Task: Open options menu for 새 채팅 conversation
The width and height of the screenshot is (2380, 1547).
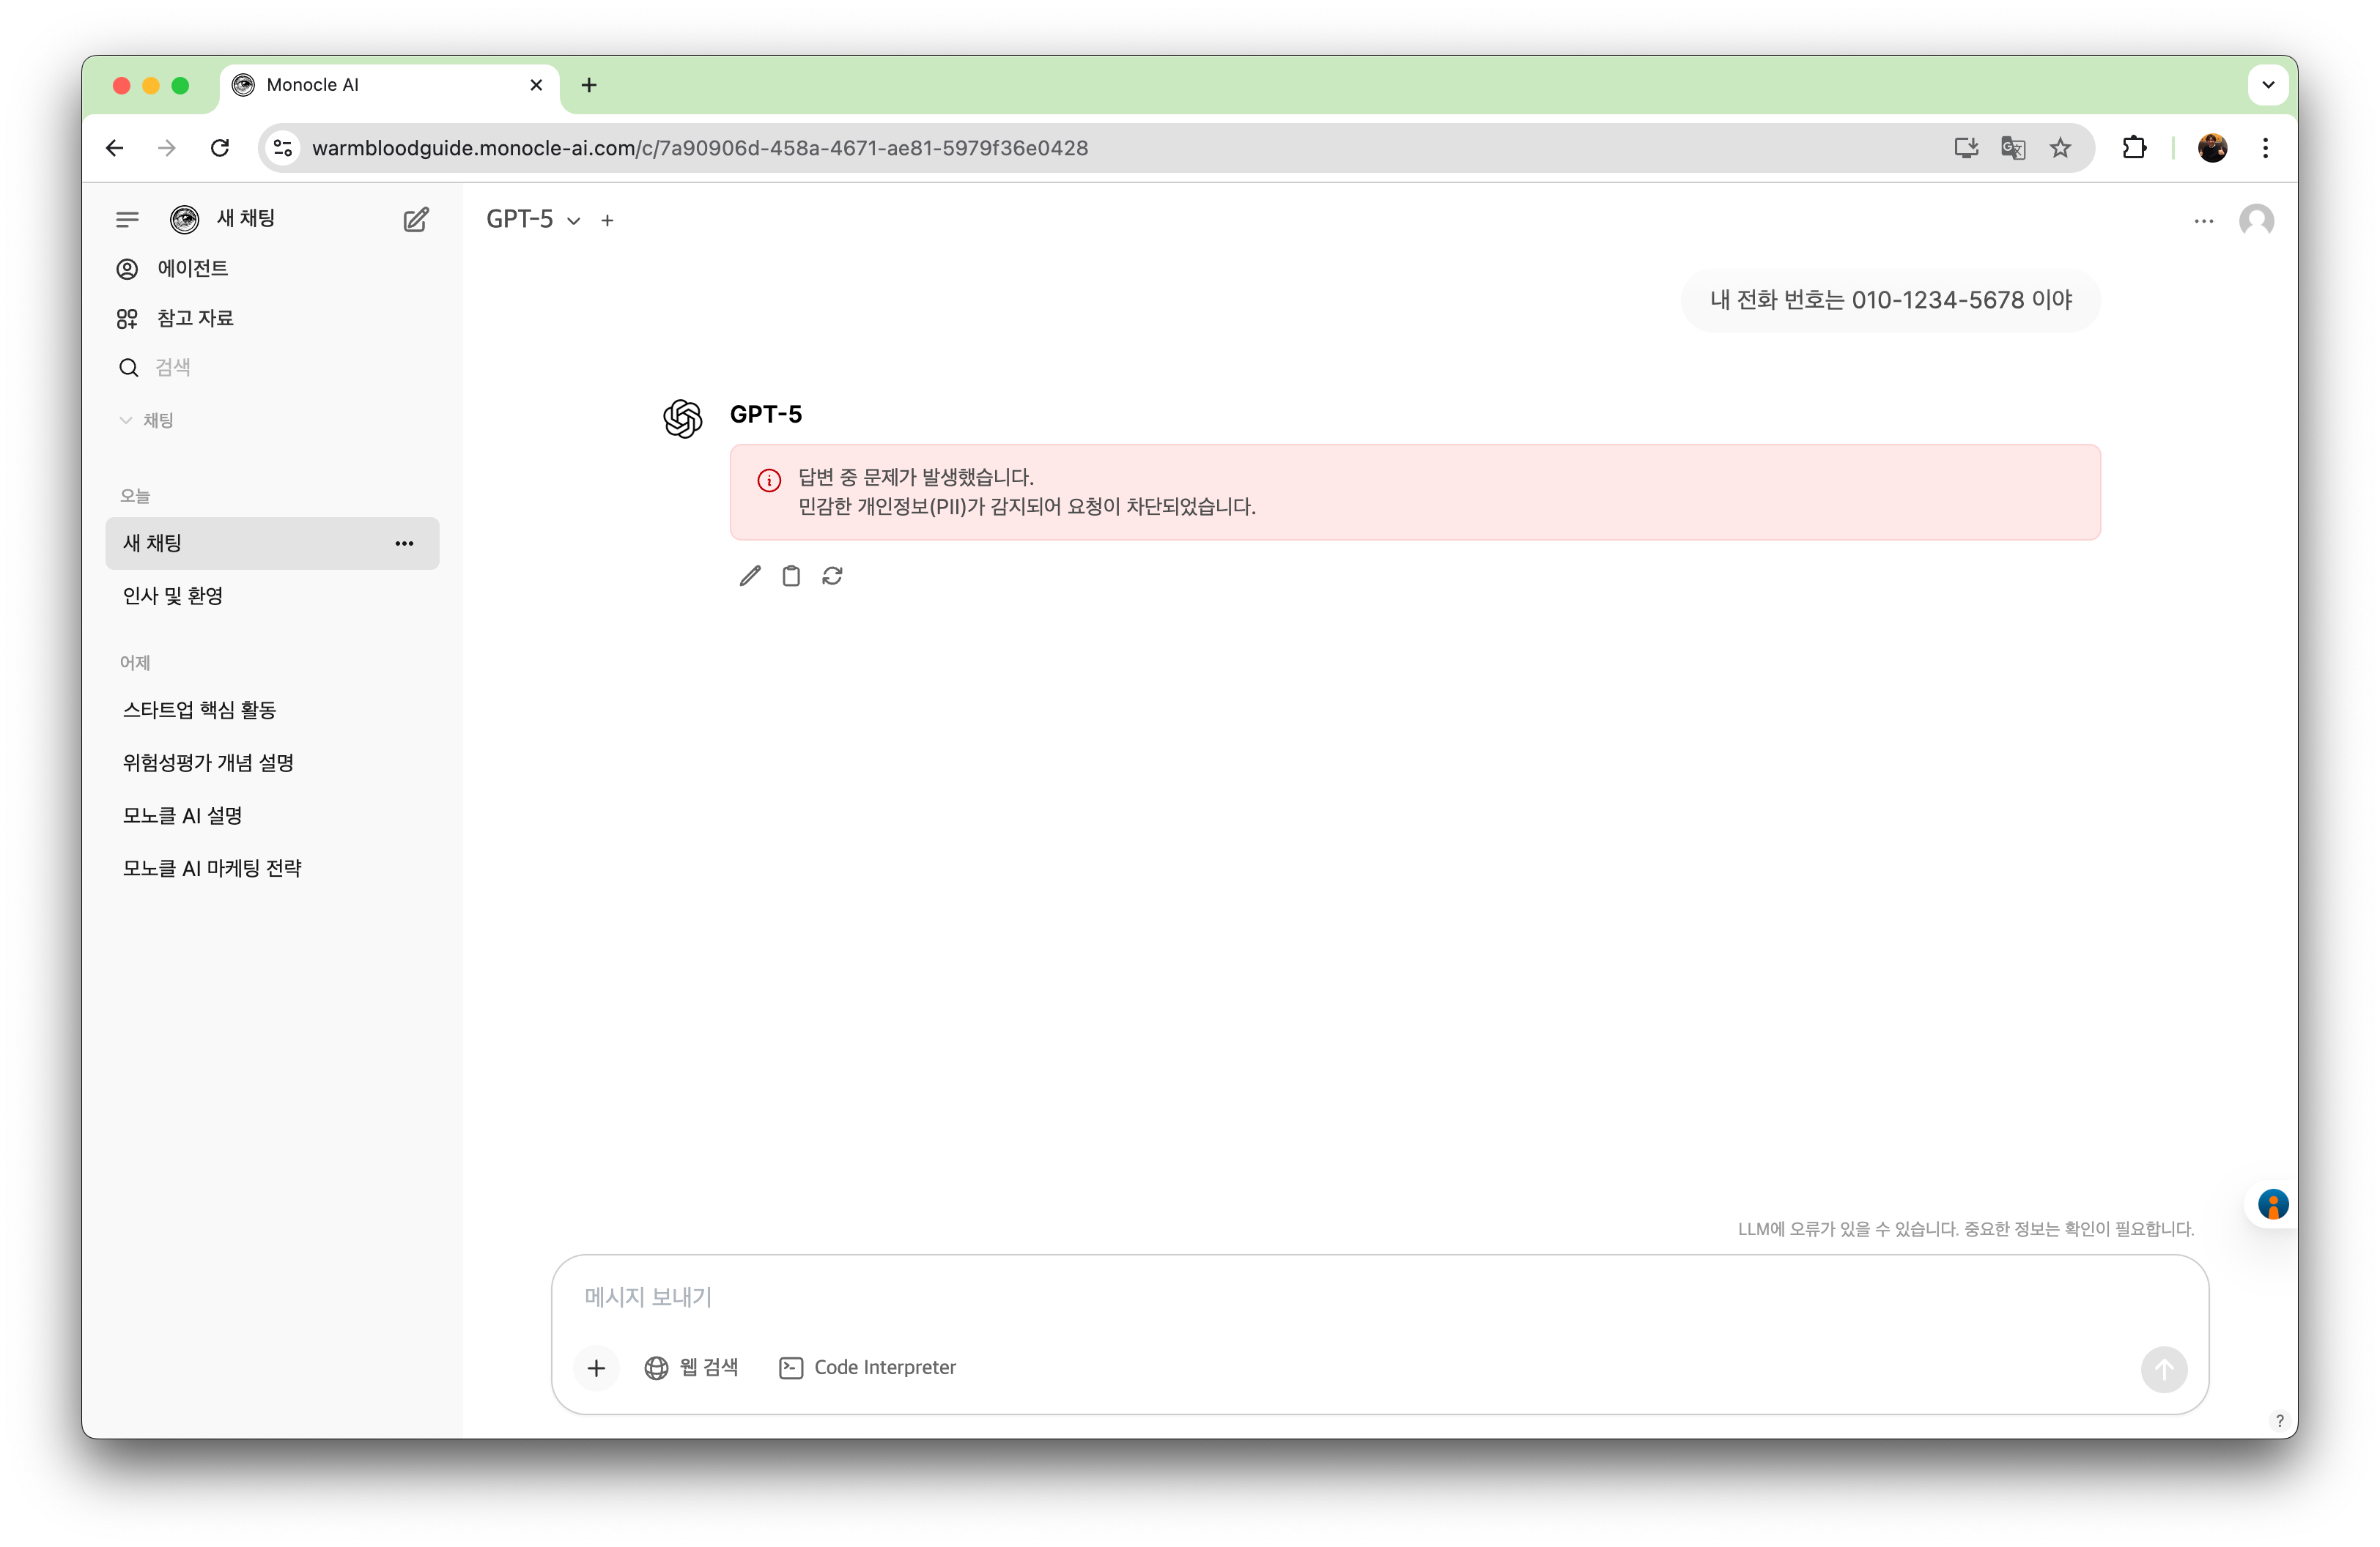Action: (x=404, y=544)
